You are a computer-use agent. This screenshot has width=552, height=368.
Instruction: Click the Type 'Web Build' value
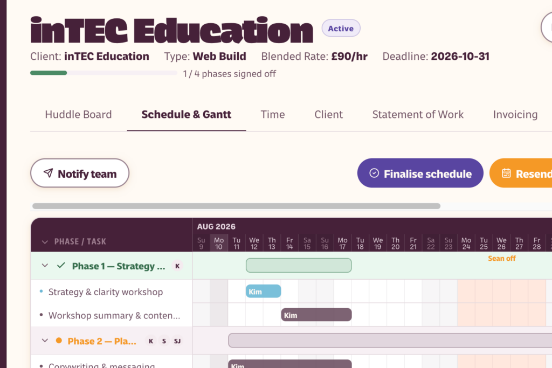[219, 56]
